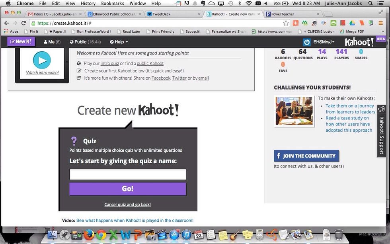This screenshot has height=244, width=390.
Task: Expand the Help dropdown menu
Action: [x=119, y=42]
